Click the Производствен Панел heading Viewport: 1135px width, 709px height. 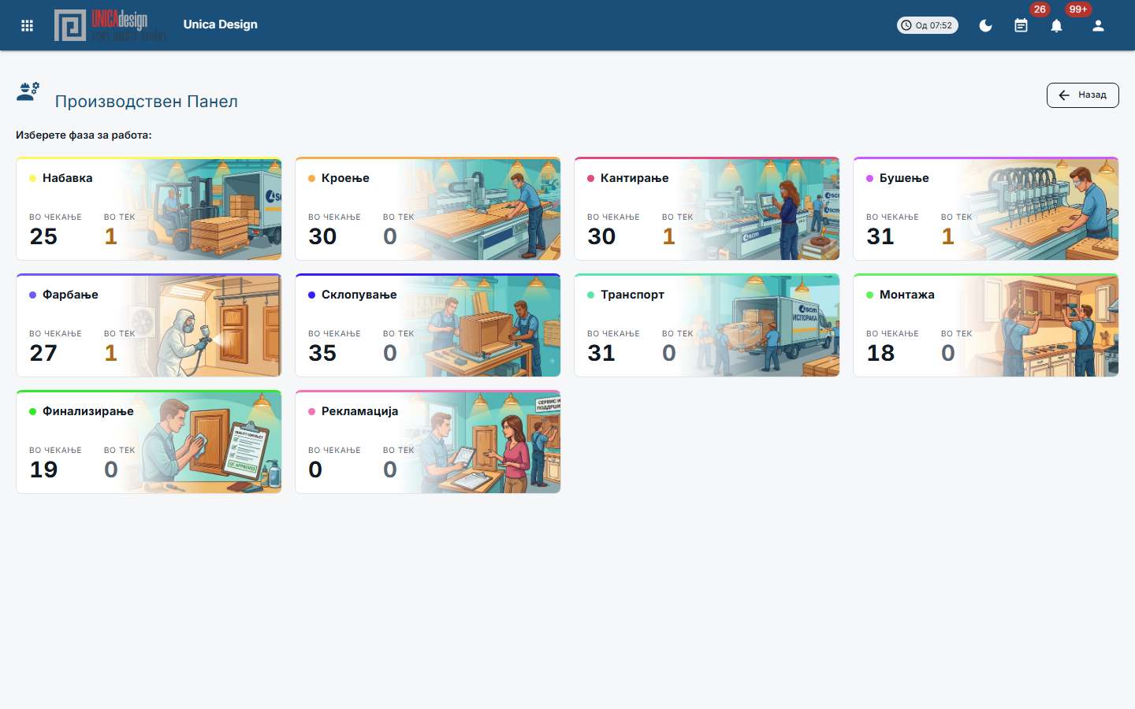click(147, 102)
